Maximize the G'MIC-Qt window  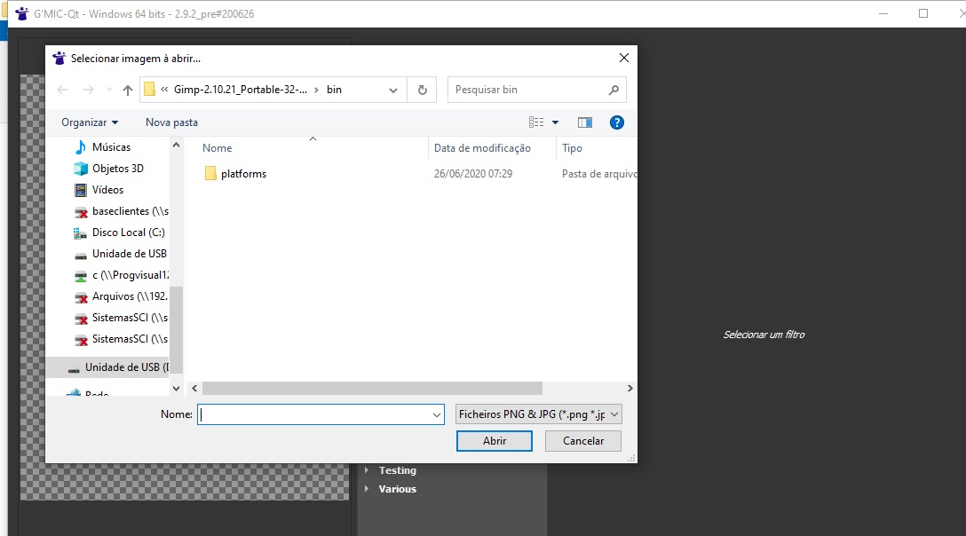[922, 13]
